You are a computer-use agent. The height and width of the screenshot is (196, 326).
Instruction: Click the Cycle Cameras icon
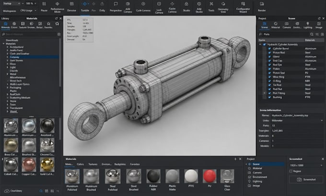[x=143, y=4]
